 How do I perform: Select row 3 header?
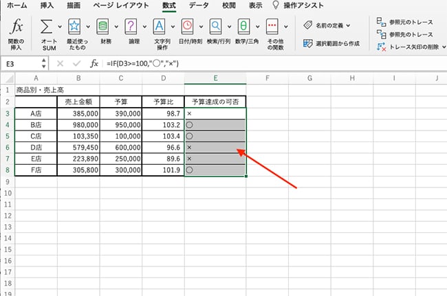pos(8,113)
